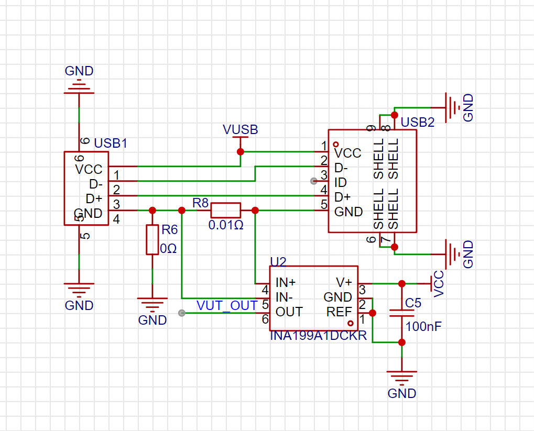Screen dimensions: 534x431
Task: Click gray open endpoint of VUT_OUT wire
Action: pos(182,313)
